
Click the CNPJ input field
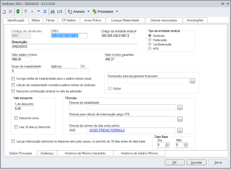(x=69, y=36)
